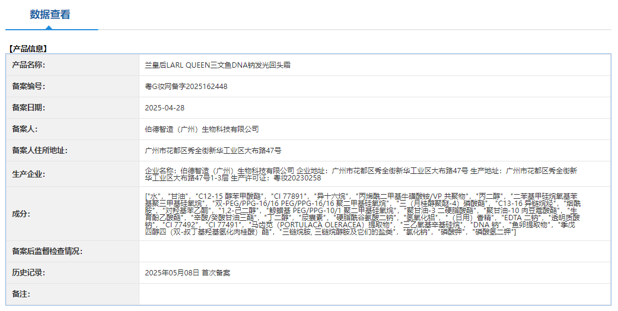Click the 备案后监督检查情况 label cell
The image size is (618, 311).
[x=72, y=251]
